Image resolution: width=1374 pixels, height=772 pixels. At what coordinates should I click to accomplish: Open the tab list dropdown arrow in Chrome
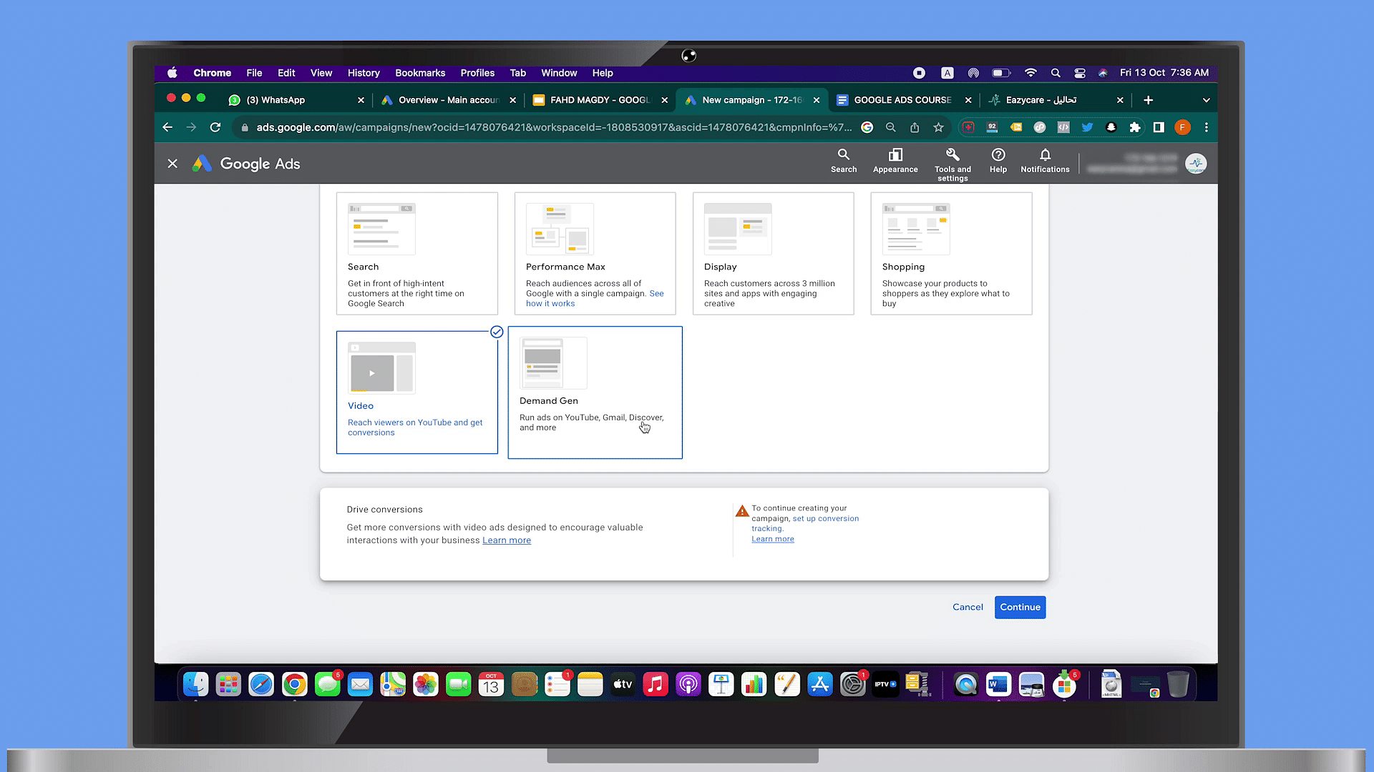tap(1206, 100)
